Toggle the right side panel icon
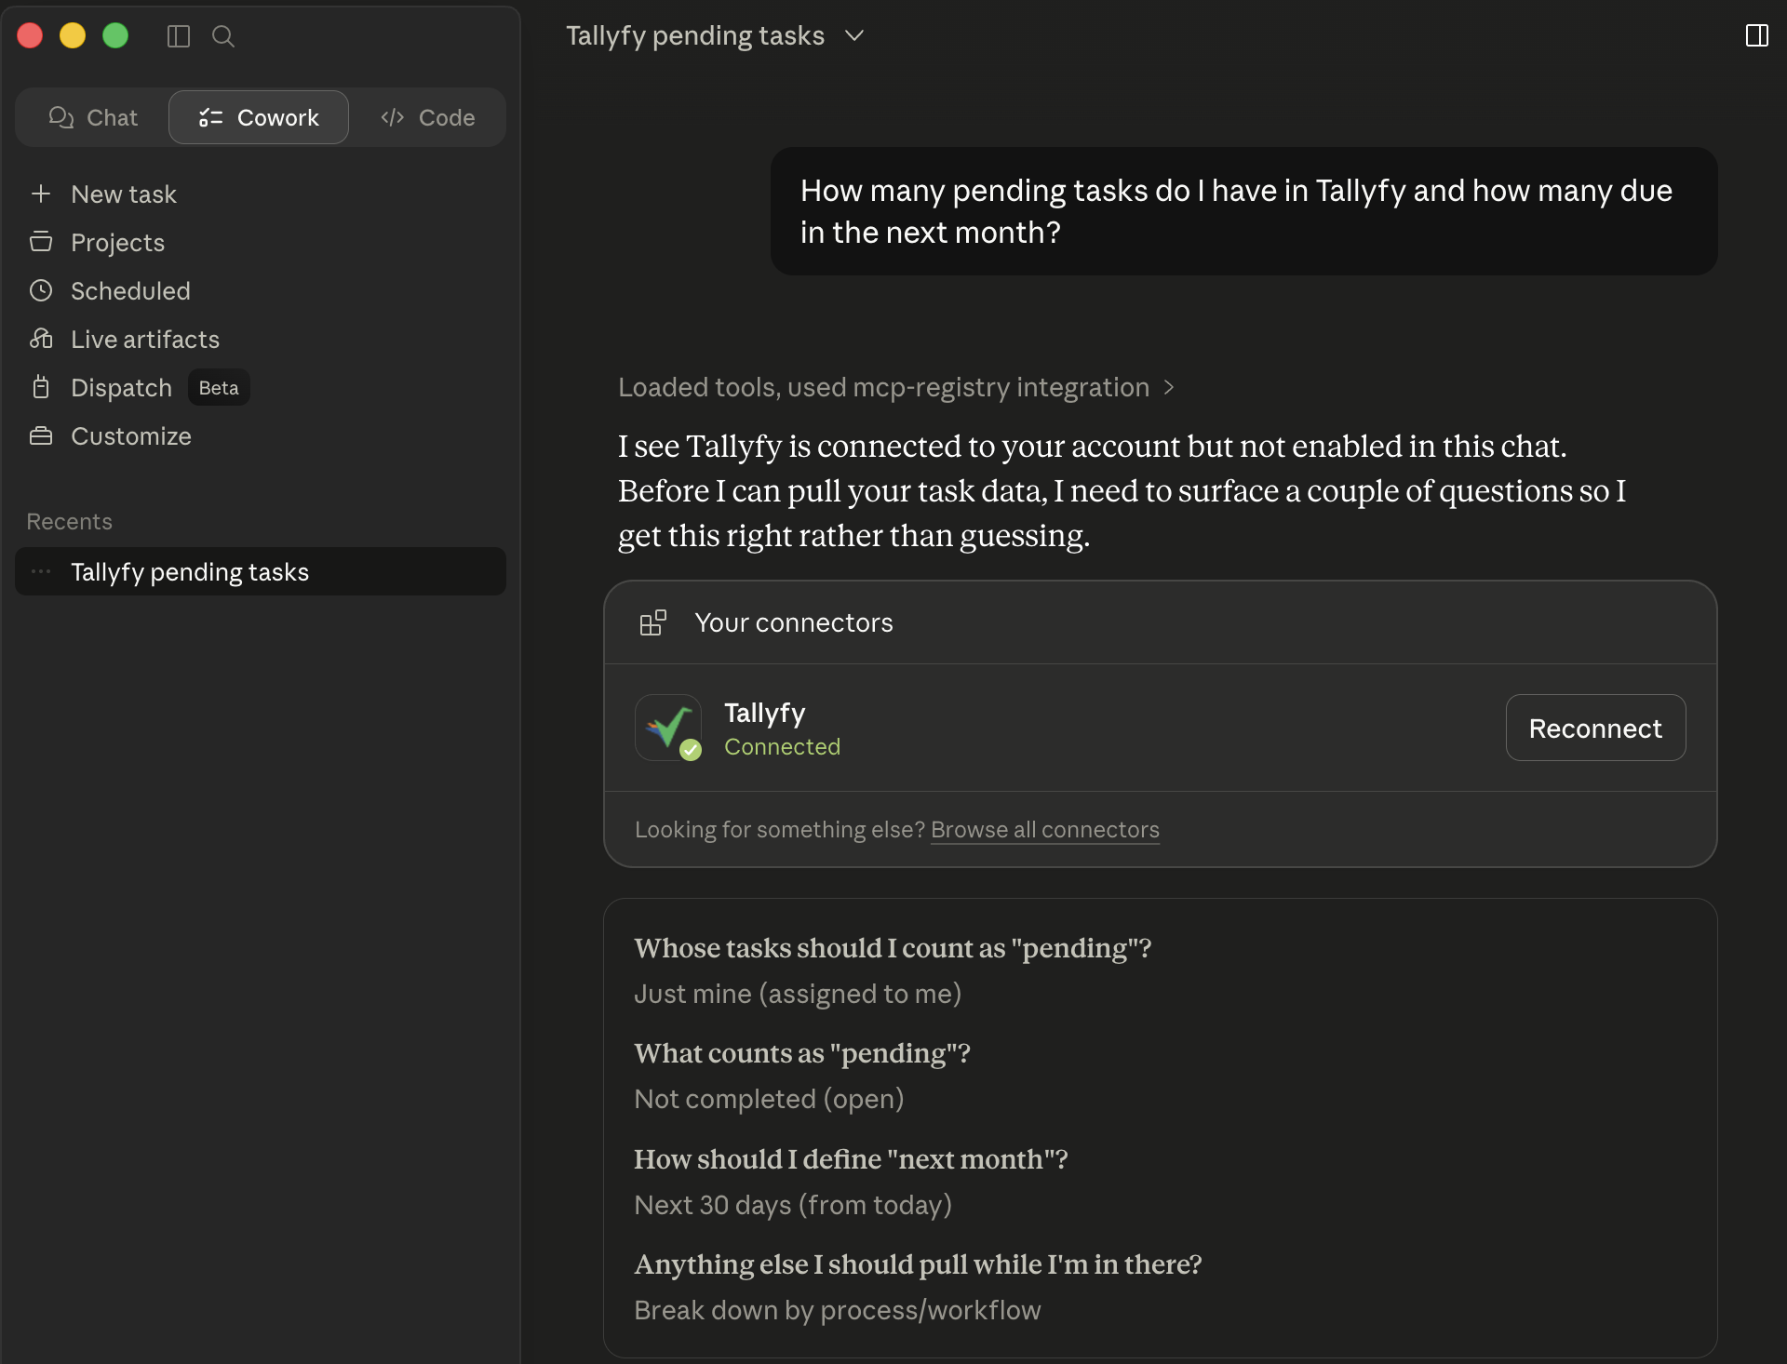This screenshot has width=1787, height=1364. click(1756, 35)
